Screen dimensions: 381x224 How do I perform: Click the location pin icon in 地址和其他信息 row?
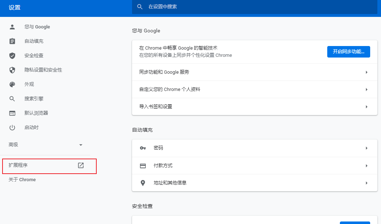click(143, 183)
